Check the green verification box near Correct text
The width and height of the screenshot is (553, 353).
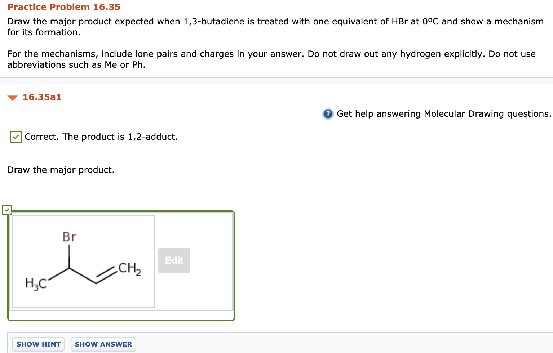pyautogui.click(x=15, y=137)
